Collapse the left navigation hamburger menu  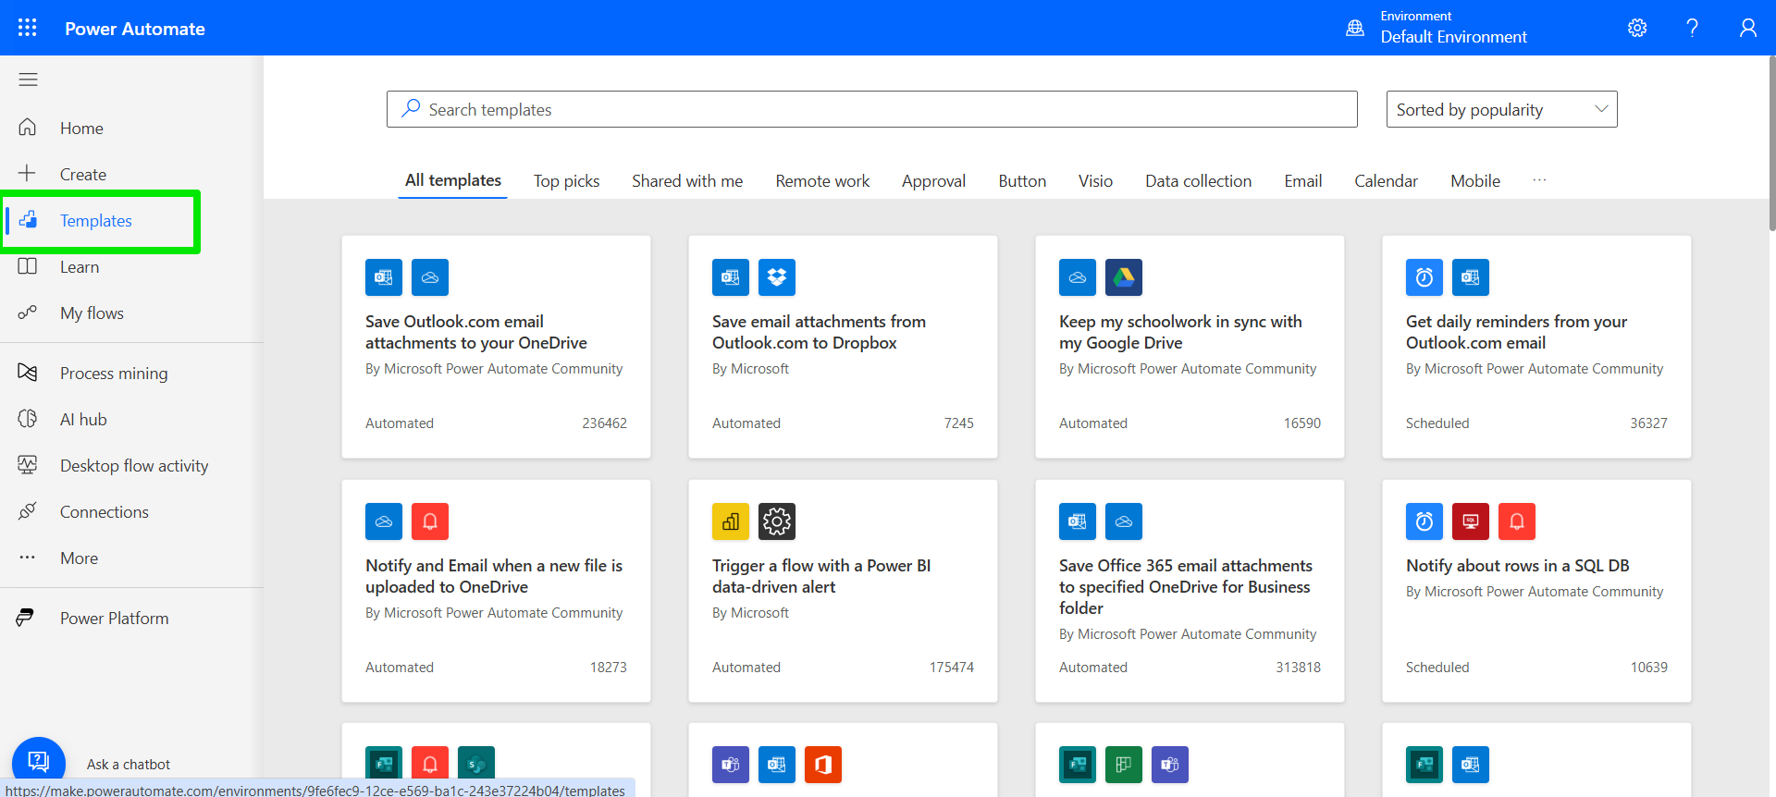(x=28, y=80)
